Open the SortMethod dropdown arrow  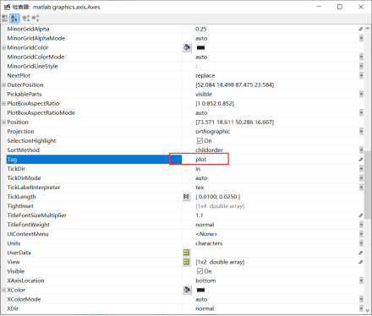coord(361,150)
